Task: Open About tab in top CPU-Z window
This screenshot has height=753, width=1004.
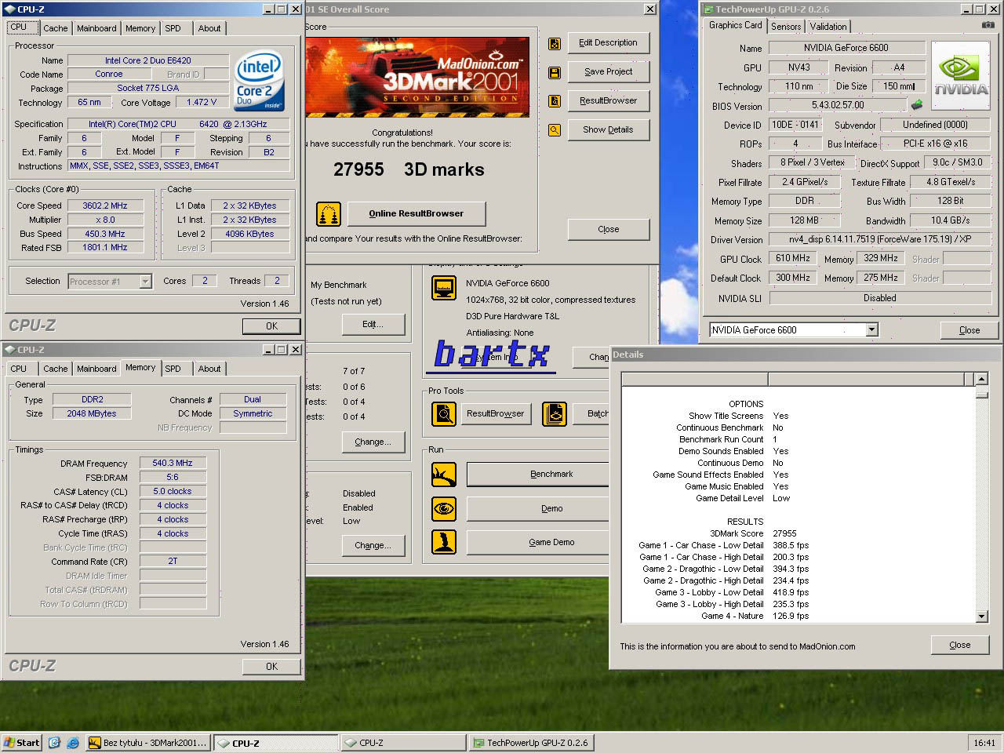Action: (209, 28)
